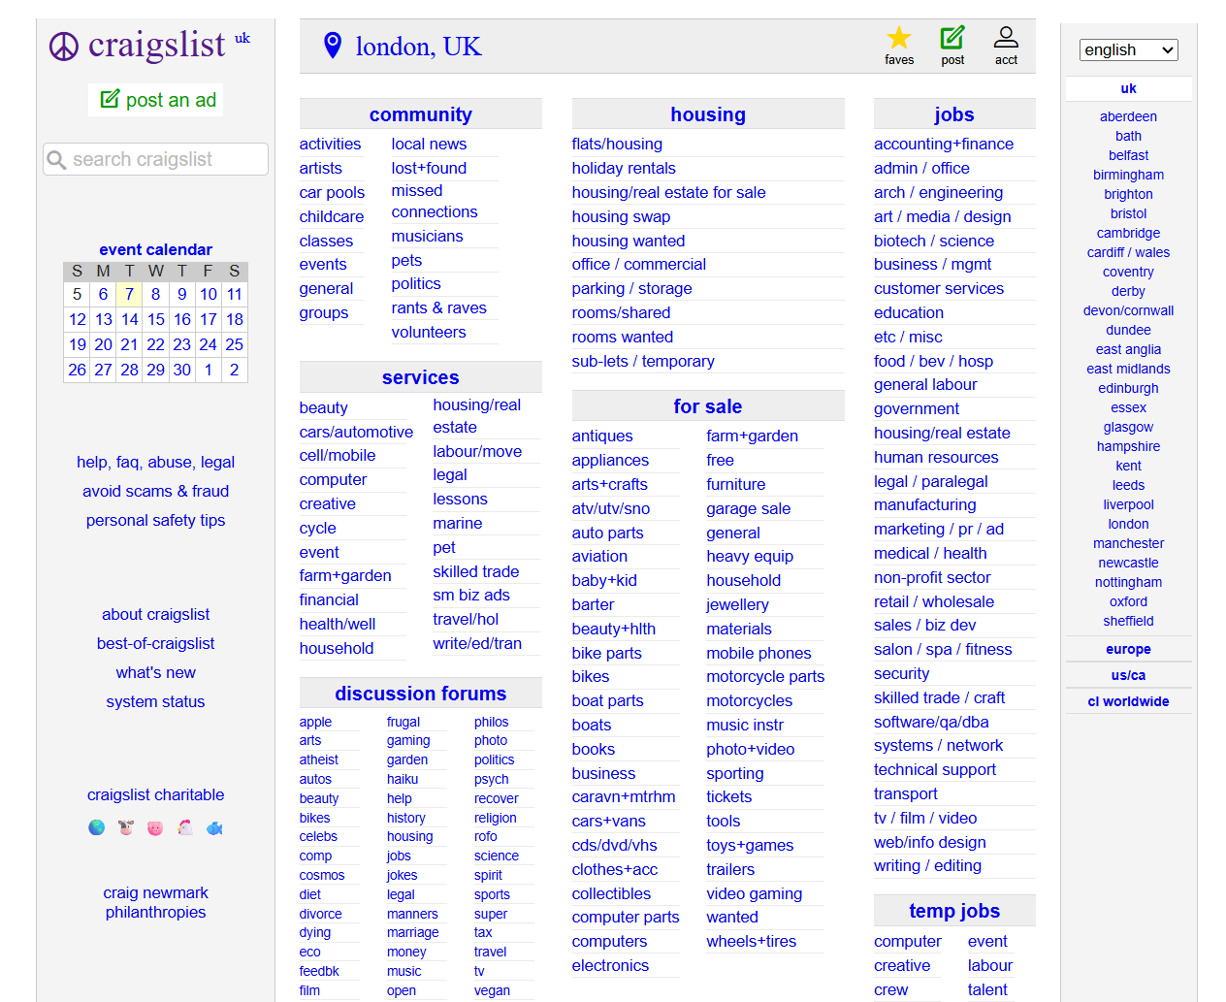Open the housing category header
This screenshot has width=1226, height=1002.
[708, 114]
